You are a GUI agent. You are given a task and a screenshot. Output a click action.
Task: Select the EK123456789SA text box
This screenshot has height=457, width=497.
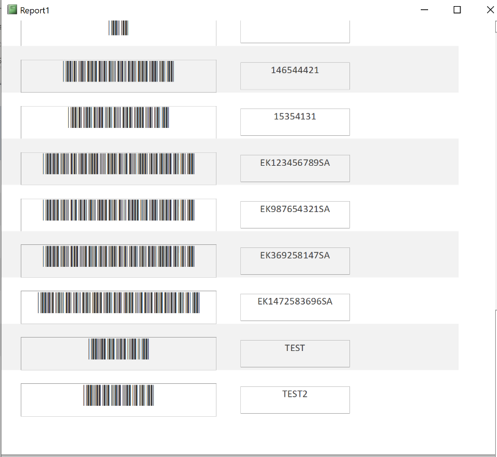click(295, 169)
